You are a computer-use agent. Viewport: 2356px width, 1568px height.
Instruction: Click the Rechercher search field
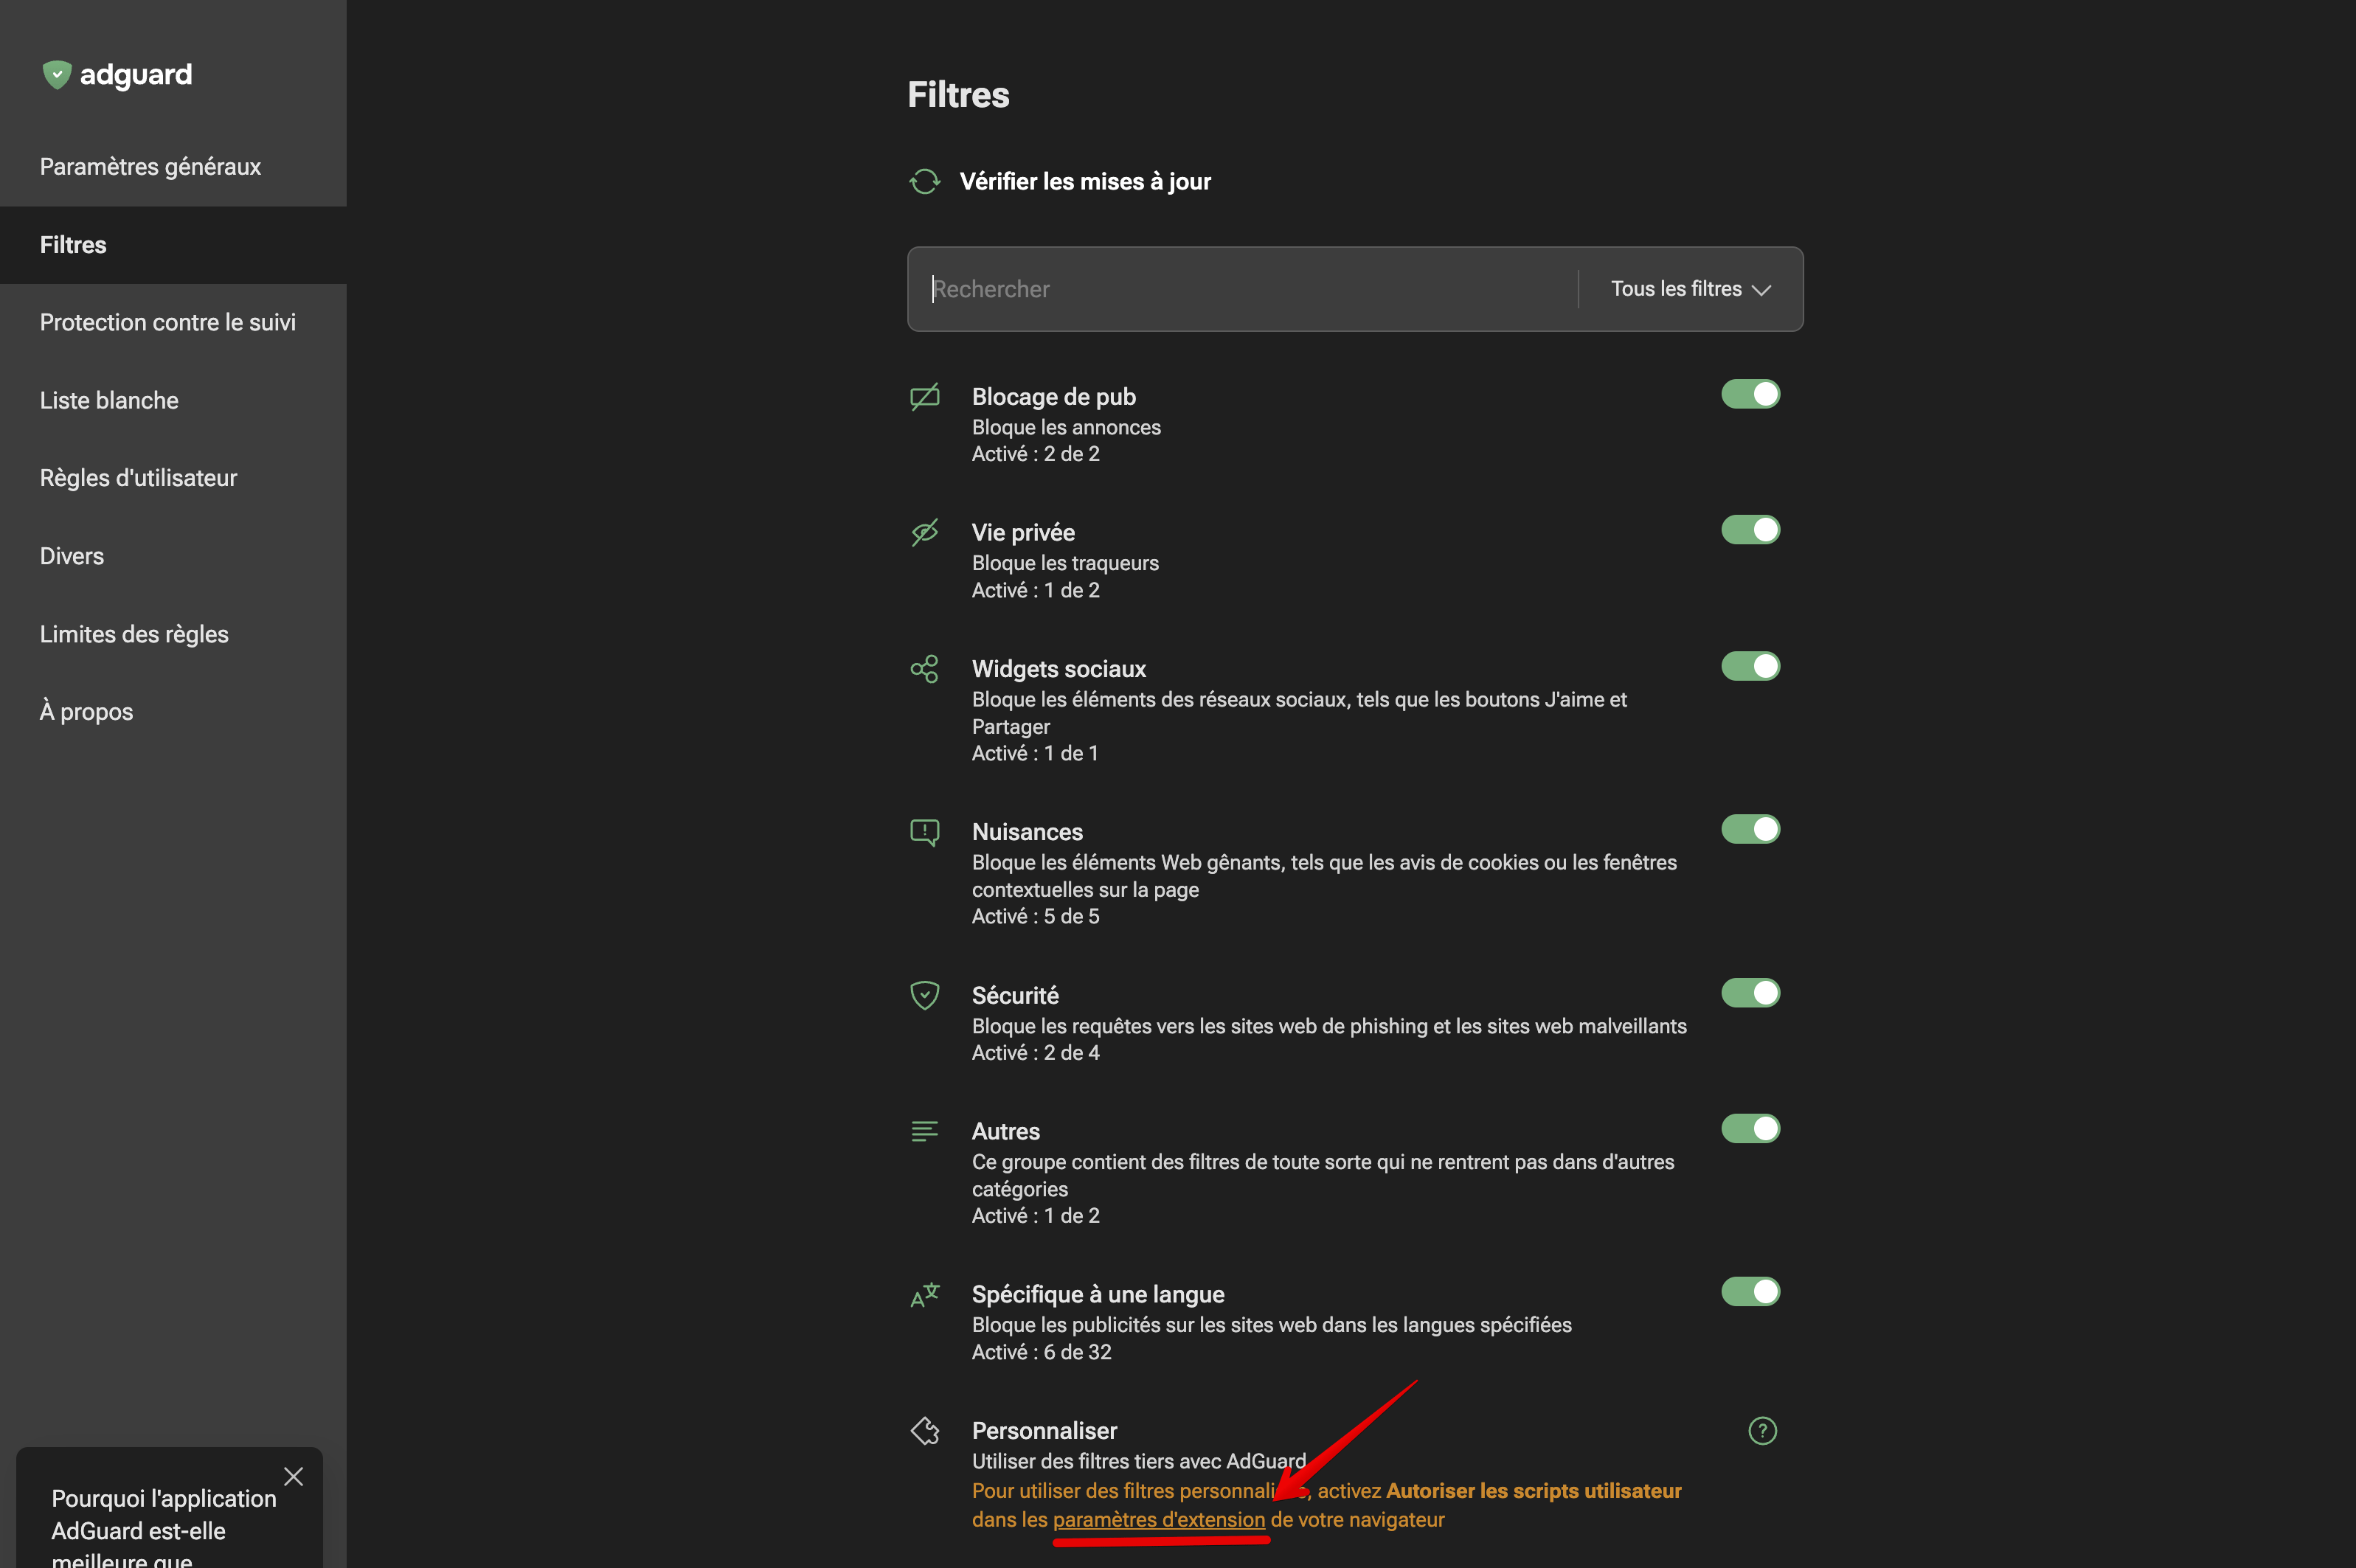pos(1240,289)
